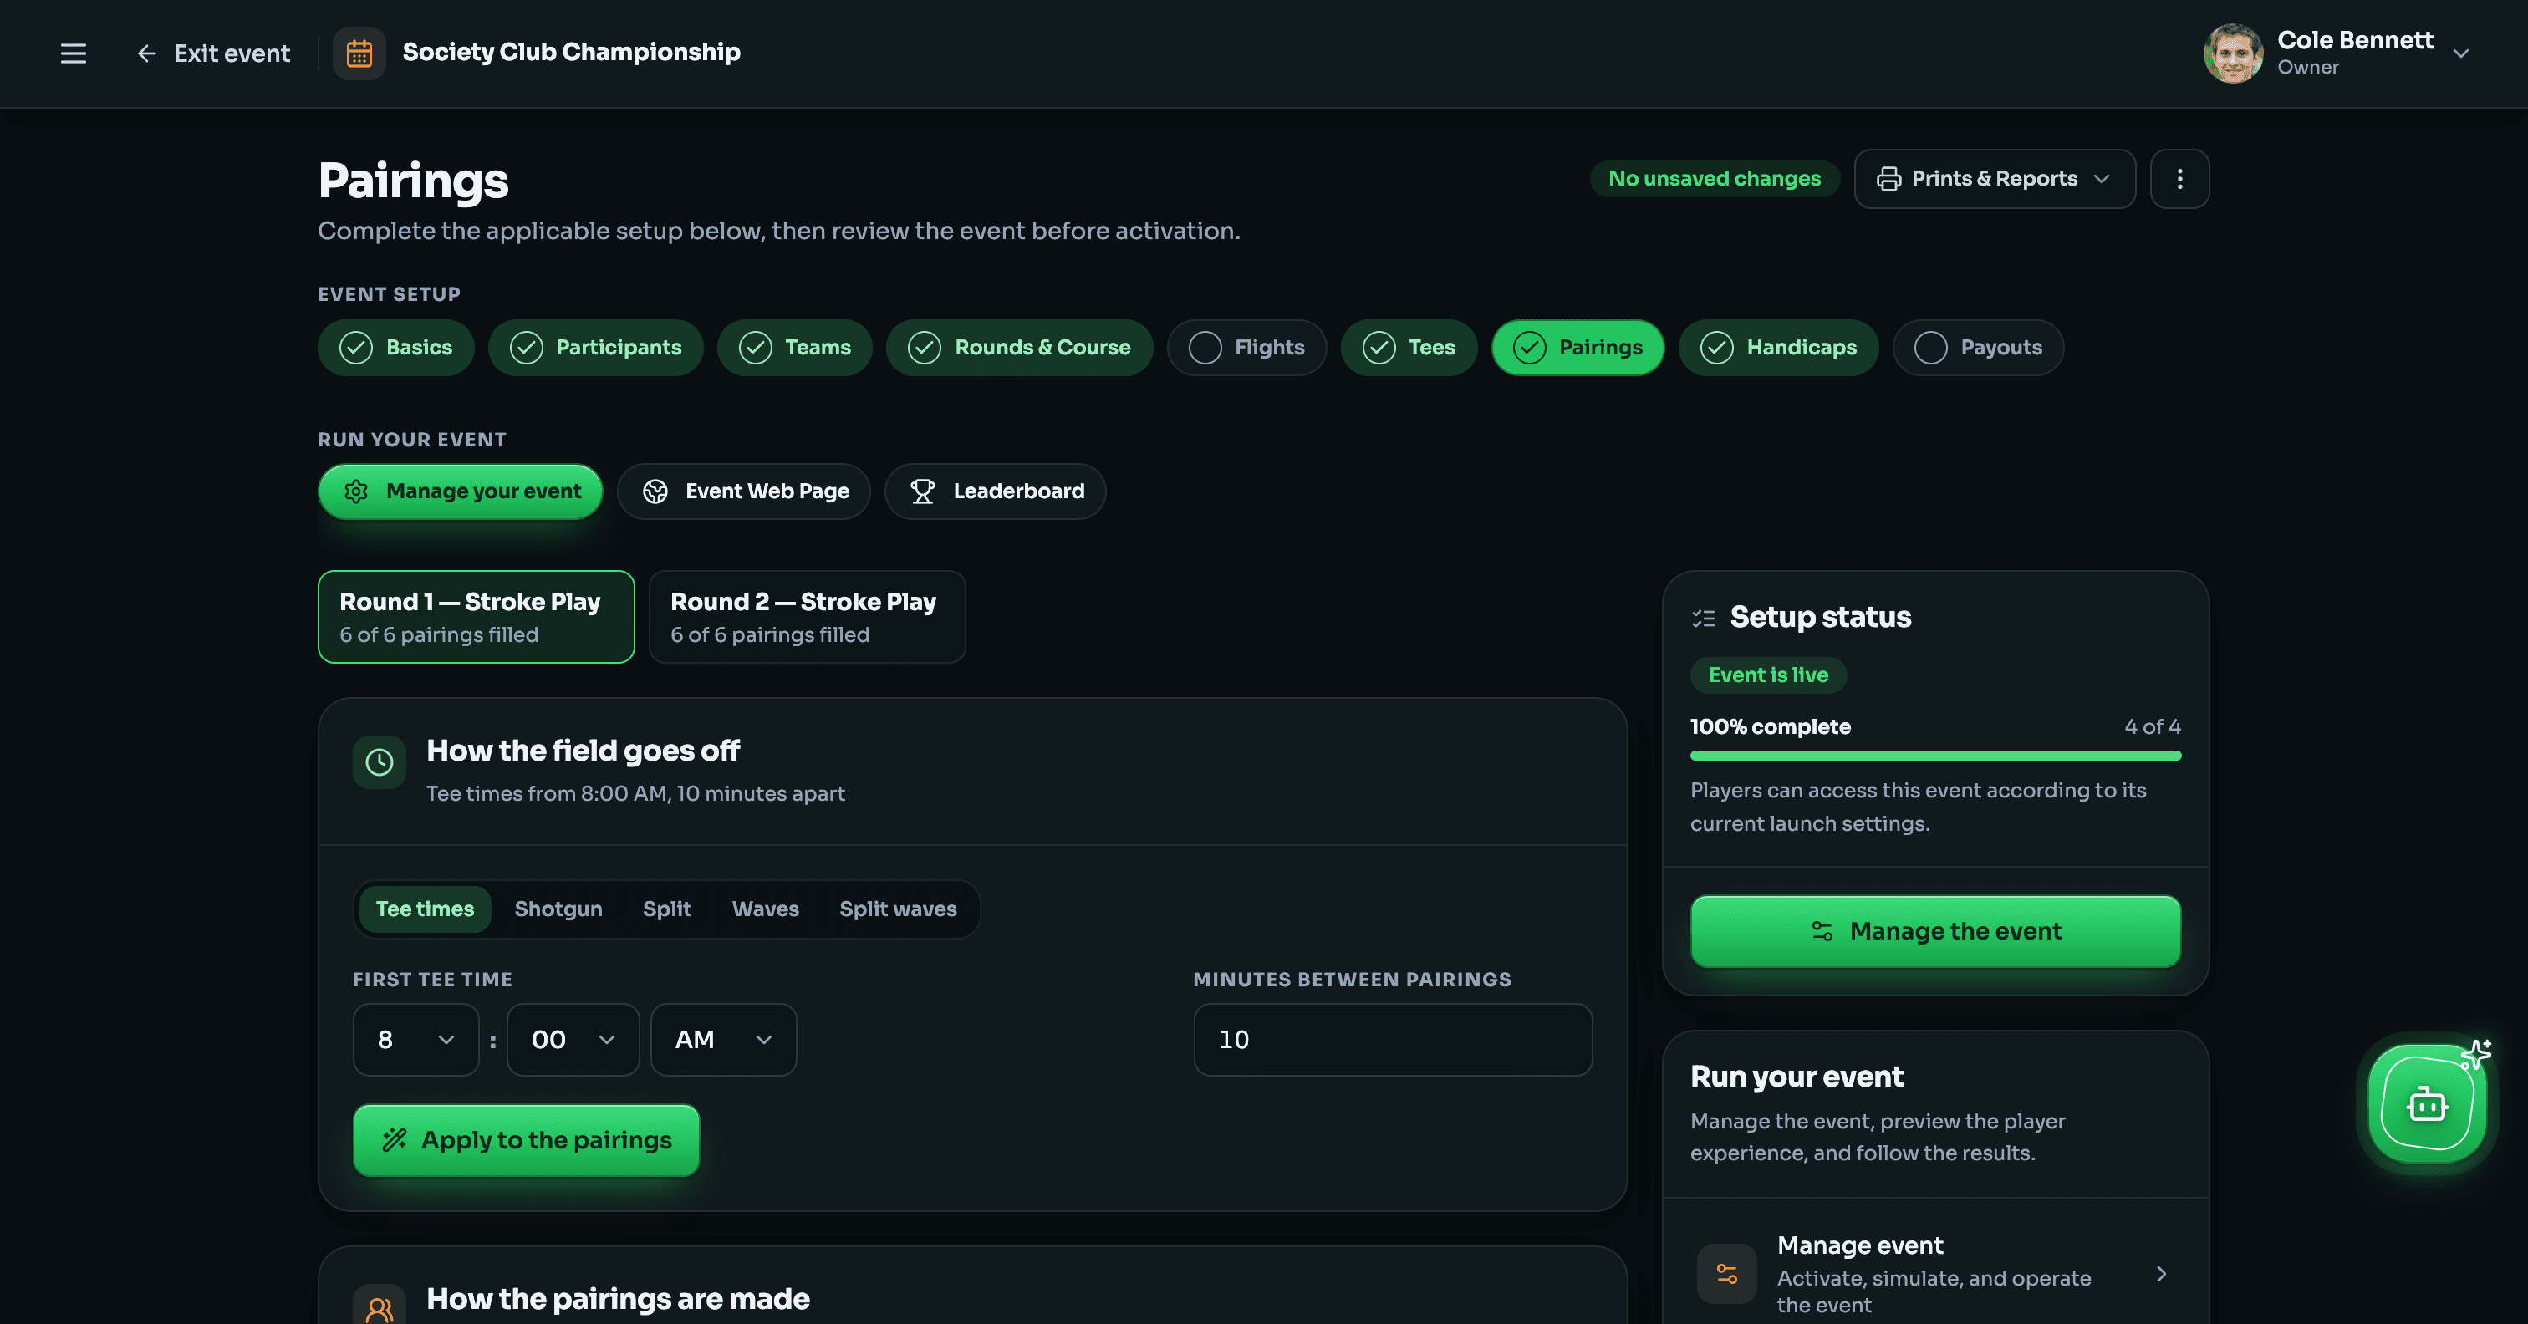Expand the Manage event row chevron

click(2161, 1274)
